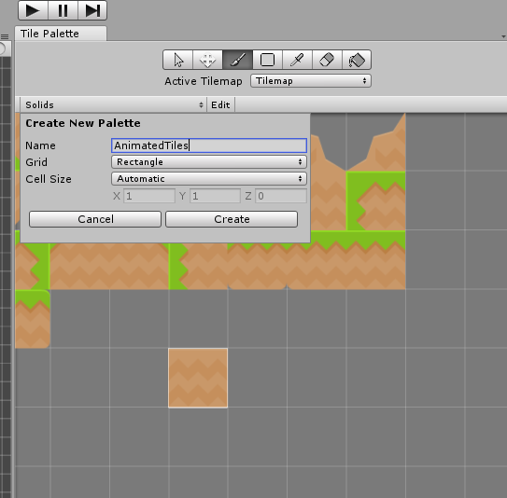Cancel the new palette creation

coord(95,219)
